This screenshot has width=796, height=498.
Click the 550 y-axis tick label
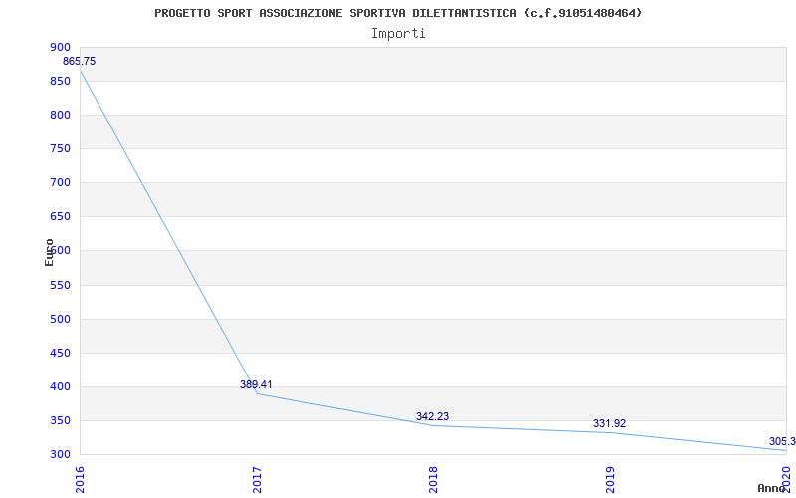click(60, 285)
